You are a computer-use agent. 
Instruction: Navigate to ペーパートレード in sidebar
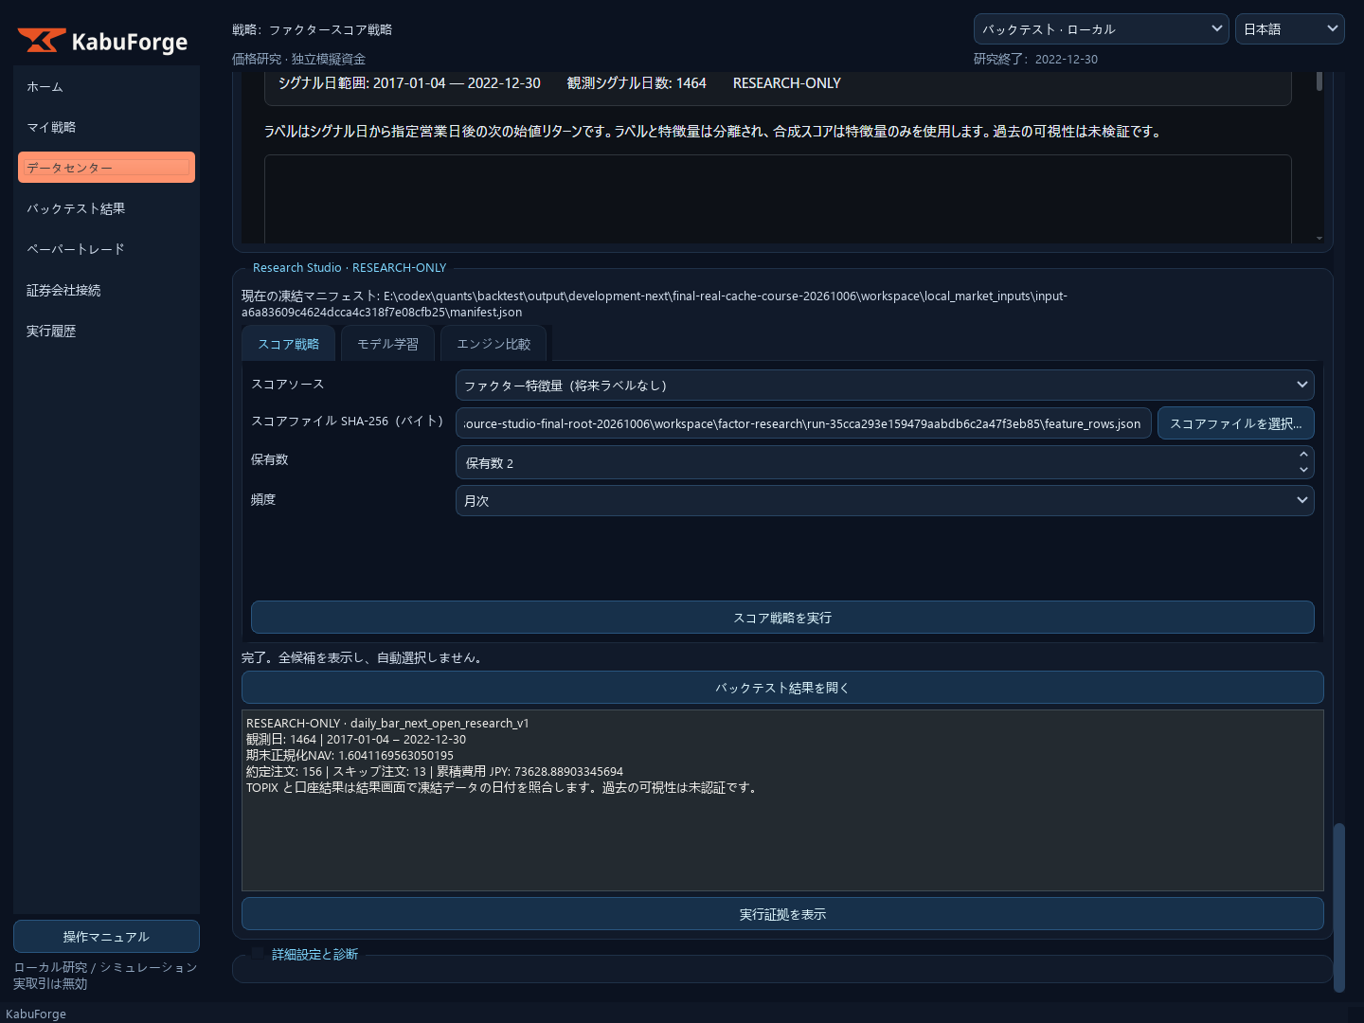pyautogui.click(x=106, y=249)
